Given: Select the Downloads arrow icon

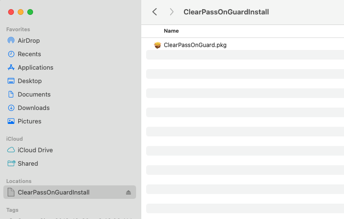Looking at the screenshot, I should point(11,108).
